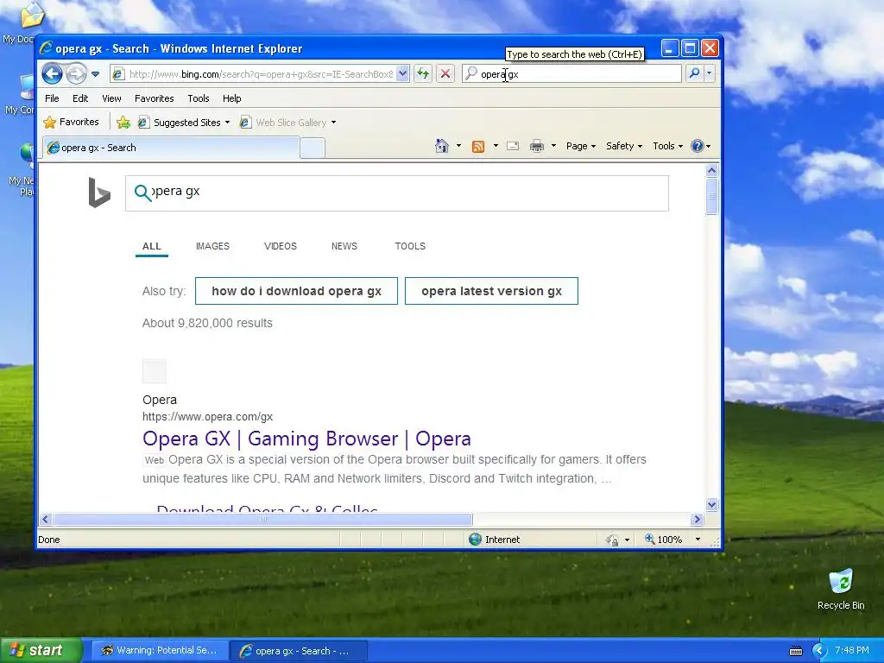Click the horizontal scrollbar thumb
This screenshot has width=884, height=663.
tap(263, 519)
